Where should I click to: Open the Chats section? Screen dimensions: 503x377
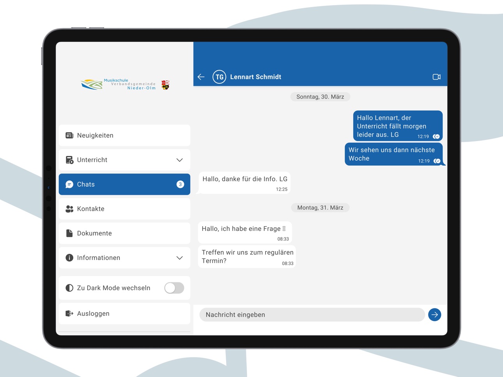tap(124, 184)
